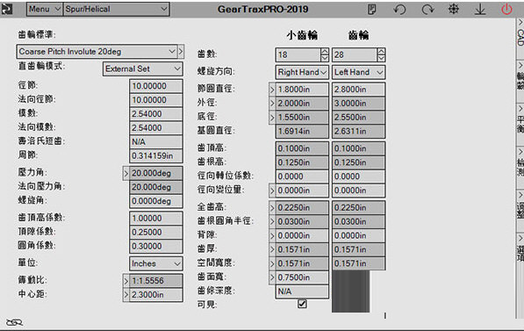Click arrow button beside 傳動比 ratio 1:1.5556
524x331 pixels.
pyautogui.click(x=126, y=281)
